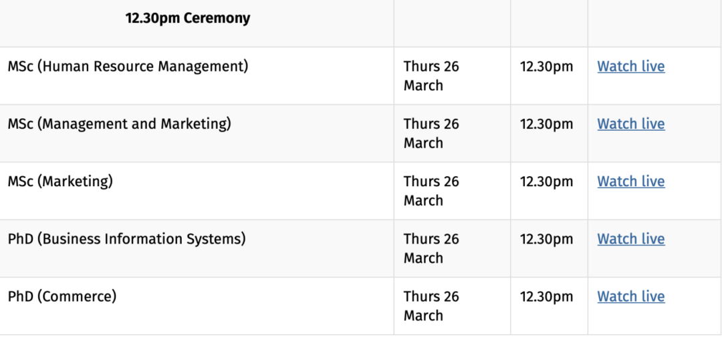Select PhD (Business Information Systems) text

tap(126, 239)
